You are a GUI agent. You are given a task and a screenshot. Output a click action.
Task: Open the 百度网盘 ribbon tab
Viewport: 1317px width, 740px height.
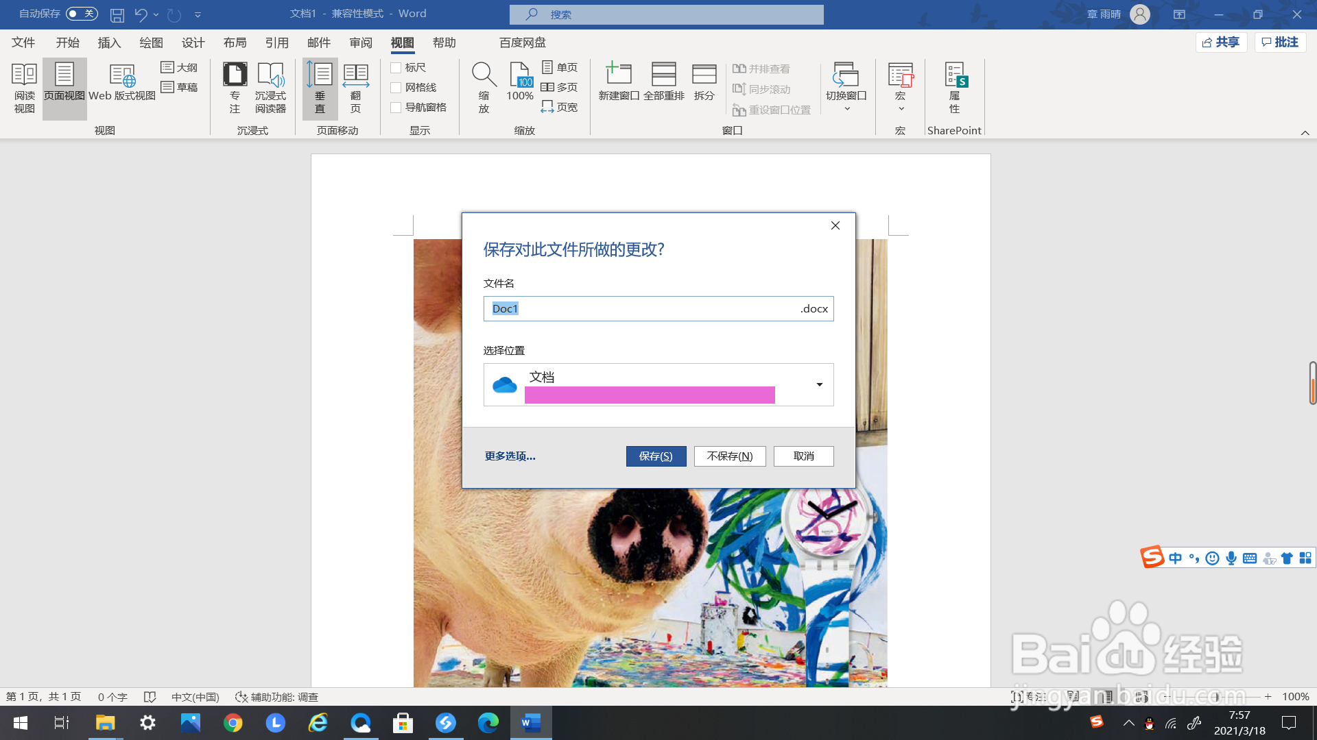(x=522, y=42)
